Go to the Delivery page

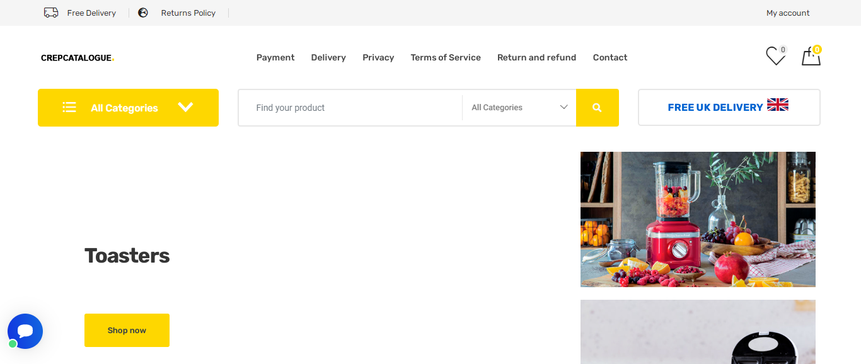pos(328,57)
